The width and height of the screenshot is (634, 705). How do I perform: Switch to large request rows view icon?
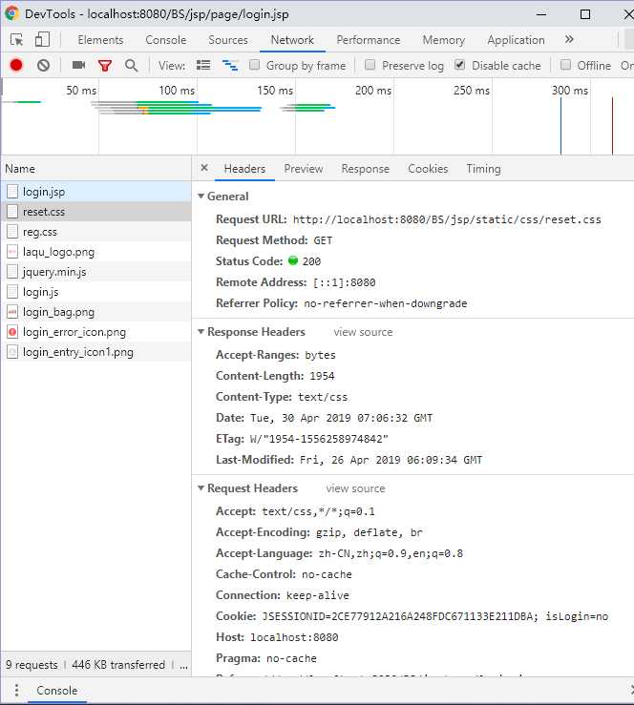(x=203, y=65)
